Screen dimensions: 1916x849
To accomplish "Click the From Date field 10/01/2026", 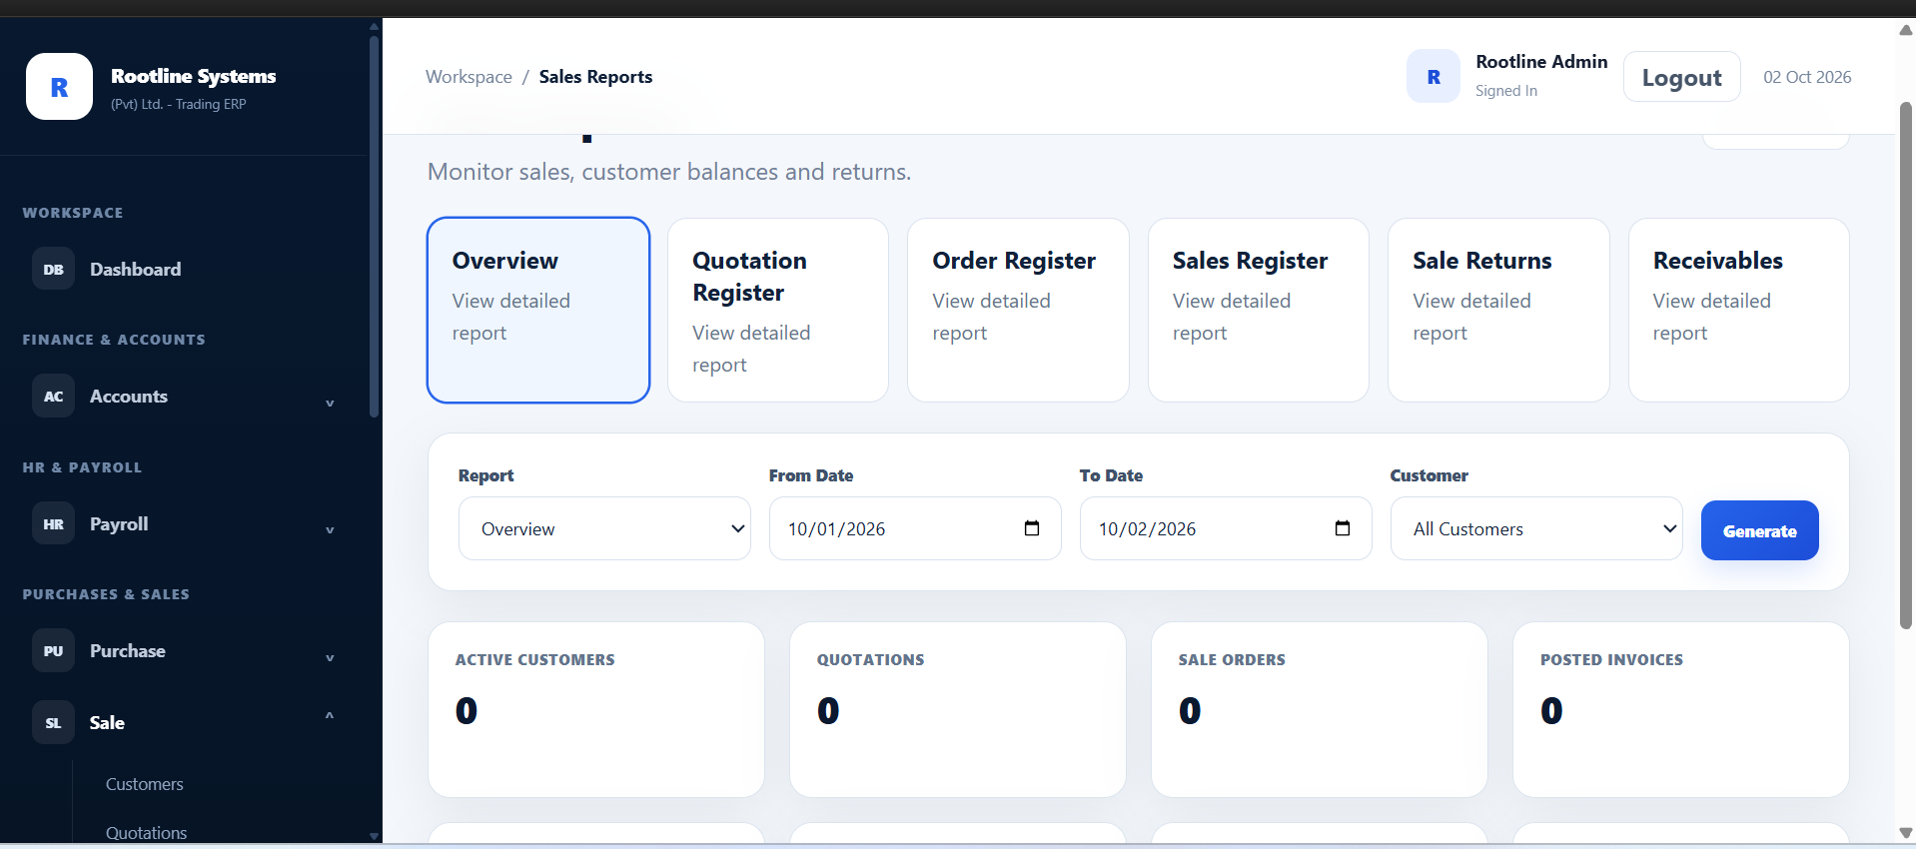I will point(915,528).
